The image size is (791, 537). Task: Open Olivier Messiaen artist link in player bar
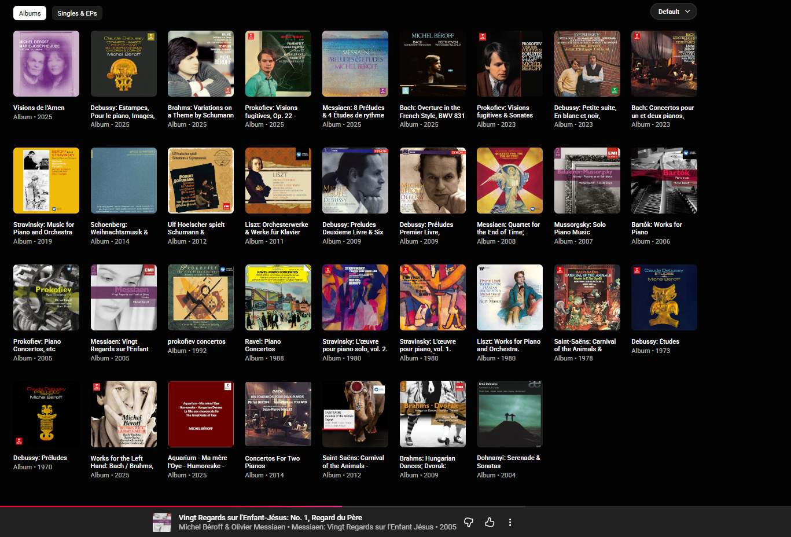click(x=259, y=527)
